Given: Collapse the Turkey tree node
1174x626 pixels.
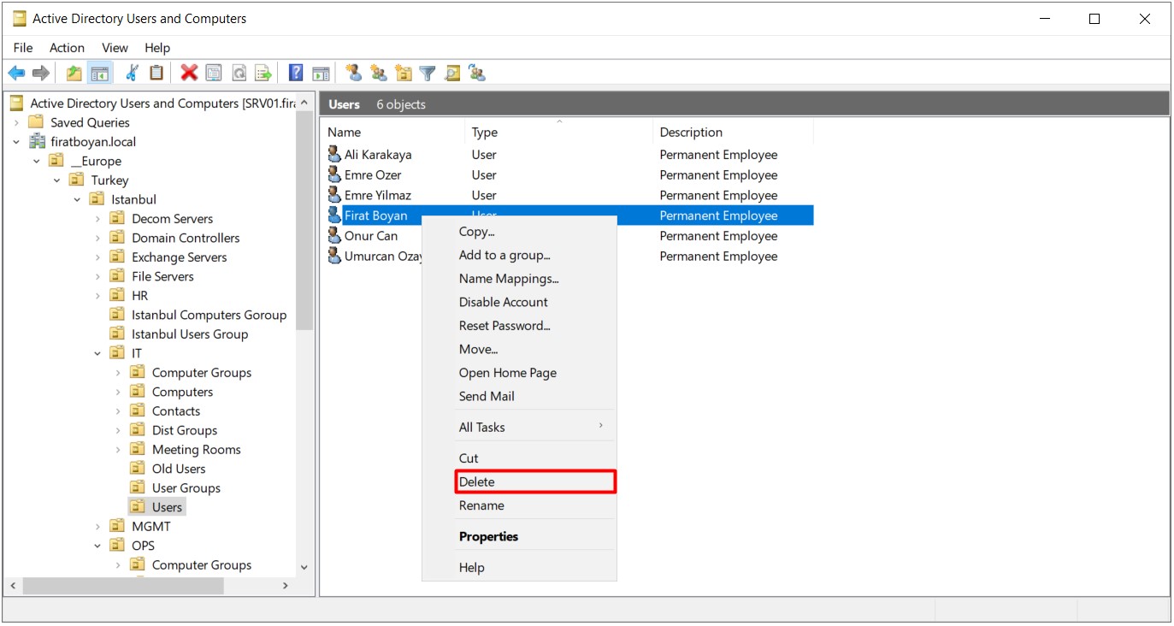Looking at the screenshot, I should coord(56,180).
